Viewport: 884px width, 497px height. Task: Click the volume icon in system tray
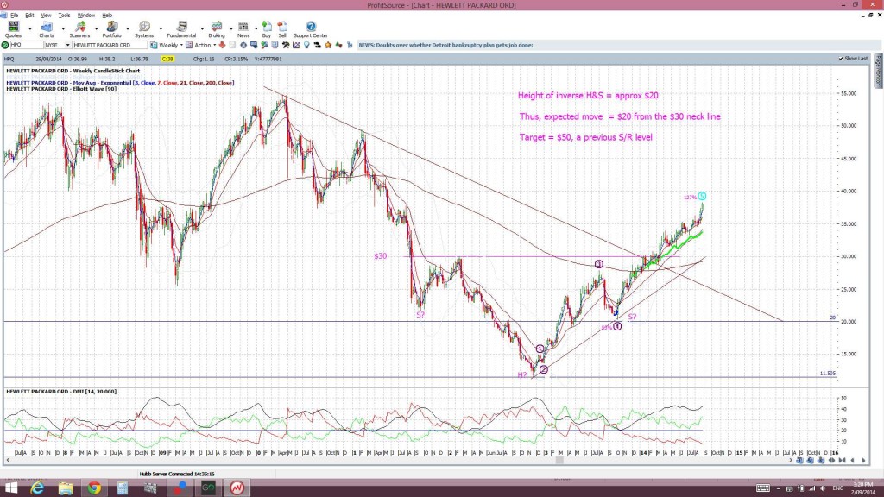tap(823, 488)
